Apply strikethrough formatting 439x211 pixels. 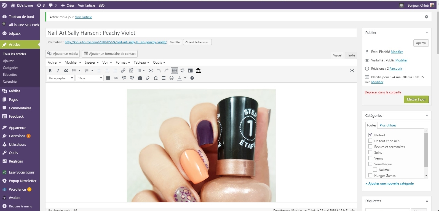116,78
